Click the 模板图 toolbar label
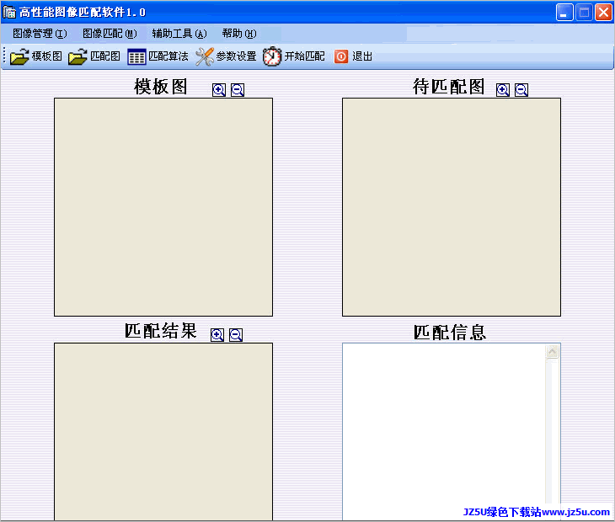Screen dimensions: 615x522 (x=46, y=56)
